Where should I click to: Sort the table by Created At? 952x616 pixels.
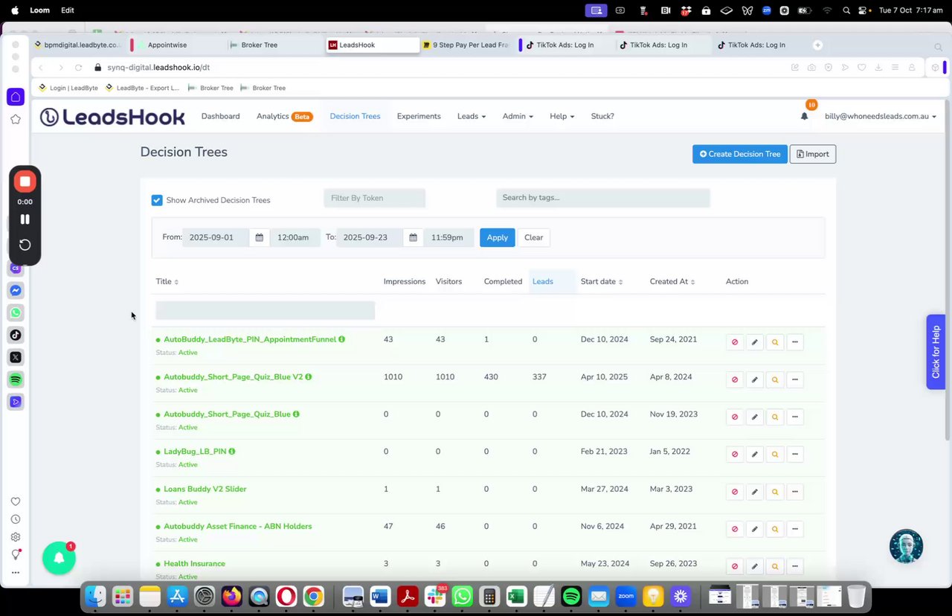672,281
